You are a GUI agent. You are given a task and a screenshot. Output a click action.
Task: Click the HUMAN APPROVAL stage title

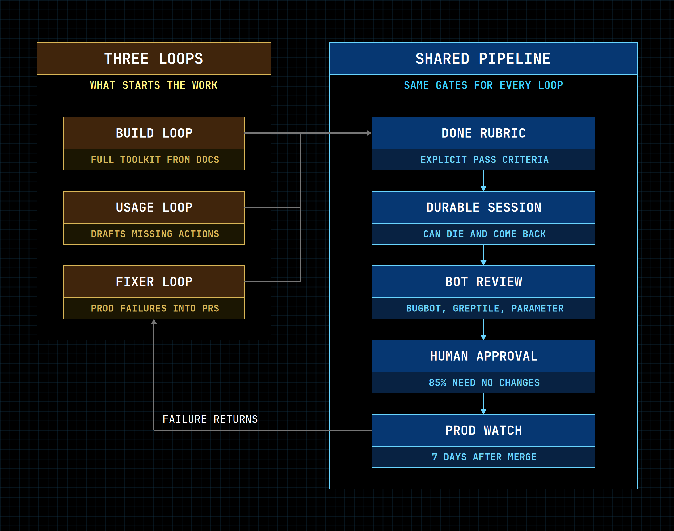point(483,356)
